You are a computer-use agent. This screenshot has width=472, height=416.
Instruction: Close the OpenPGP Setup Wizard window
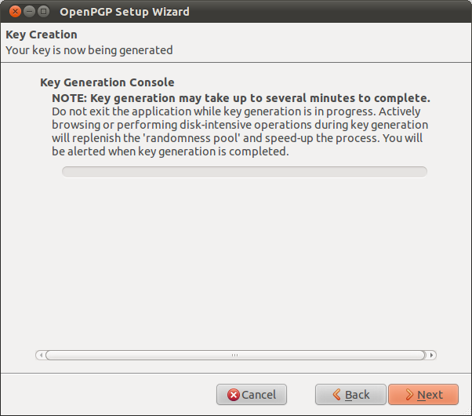[x=14, y=12]
